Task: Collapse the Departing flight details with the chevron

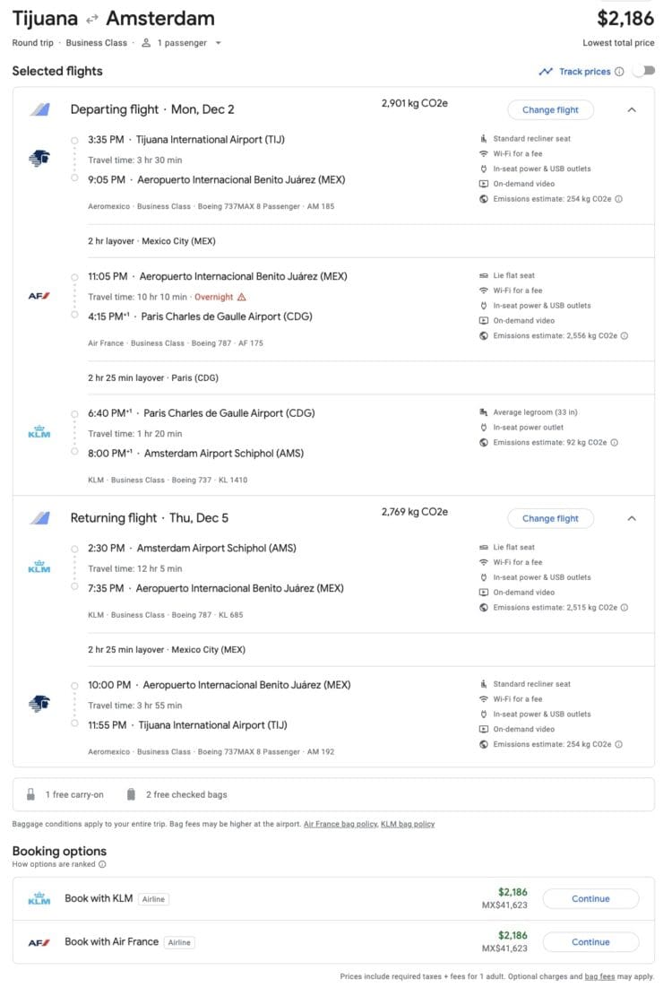Action: pyautogui.click(x=632, y=109)
